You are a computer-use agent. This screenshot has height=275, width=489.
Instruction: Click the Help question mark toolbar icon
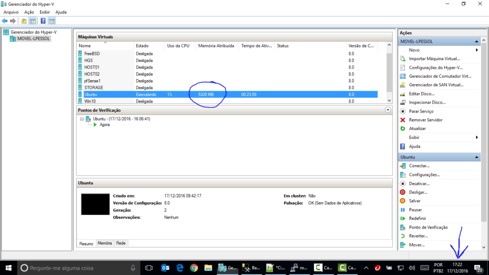pos(43,21)
